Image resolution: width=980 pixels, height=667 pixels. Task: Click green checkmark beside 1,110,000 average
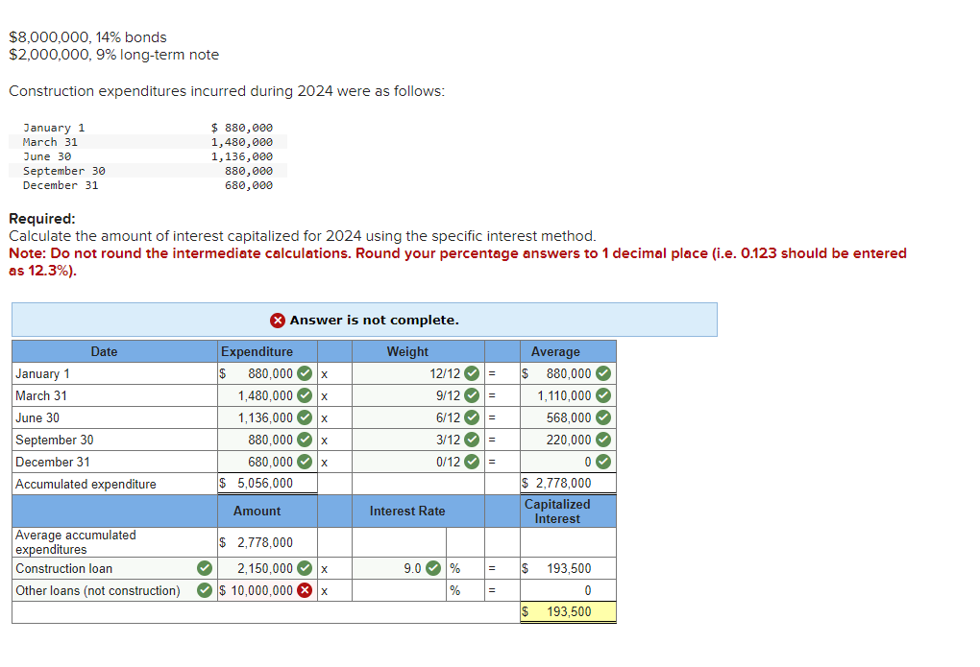603,395
